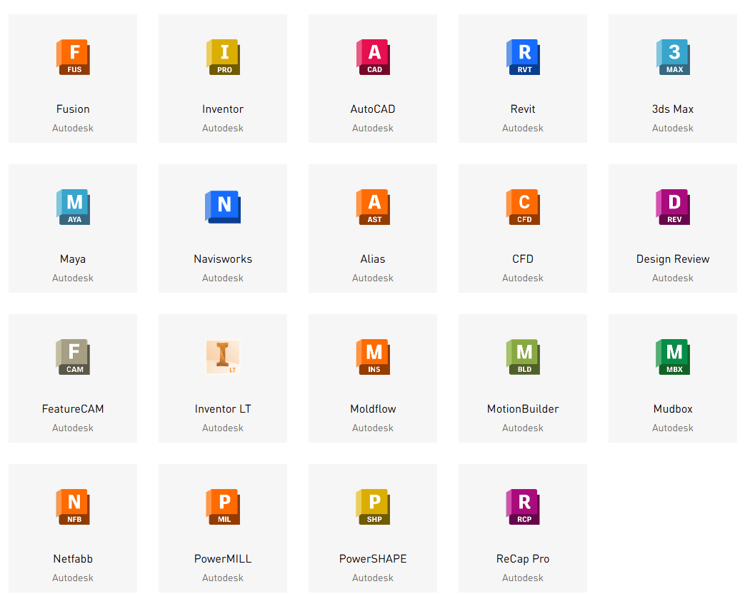755x594 pixels.
Task: Click the CFD product icon
Action: coord(523,207)
